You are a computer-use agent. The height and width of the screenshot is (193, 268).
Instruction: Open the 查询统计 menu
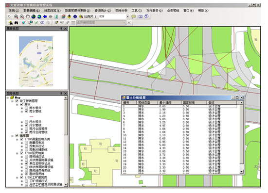(103, 11)
